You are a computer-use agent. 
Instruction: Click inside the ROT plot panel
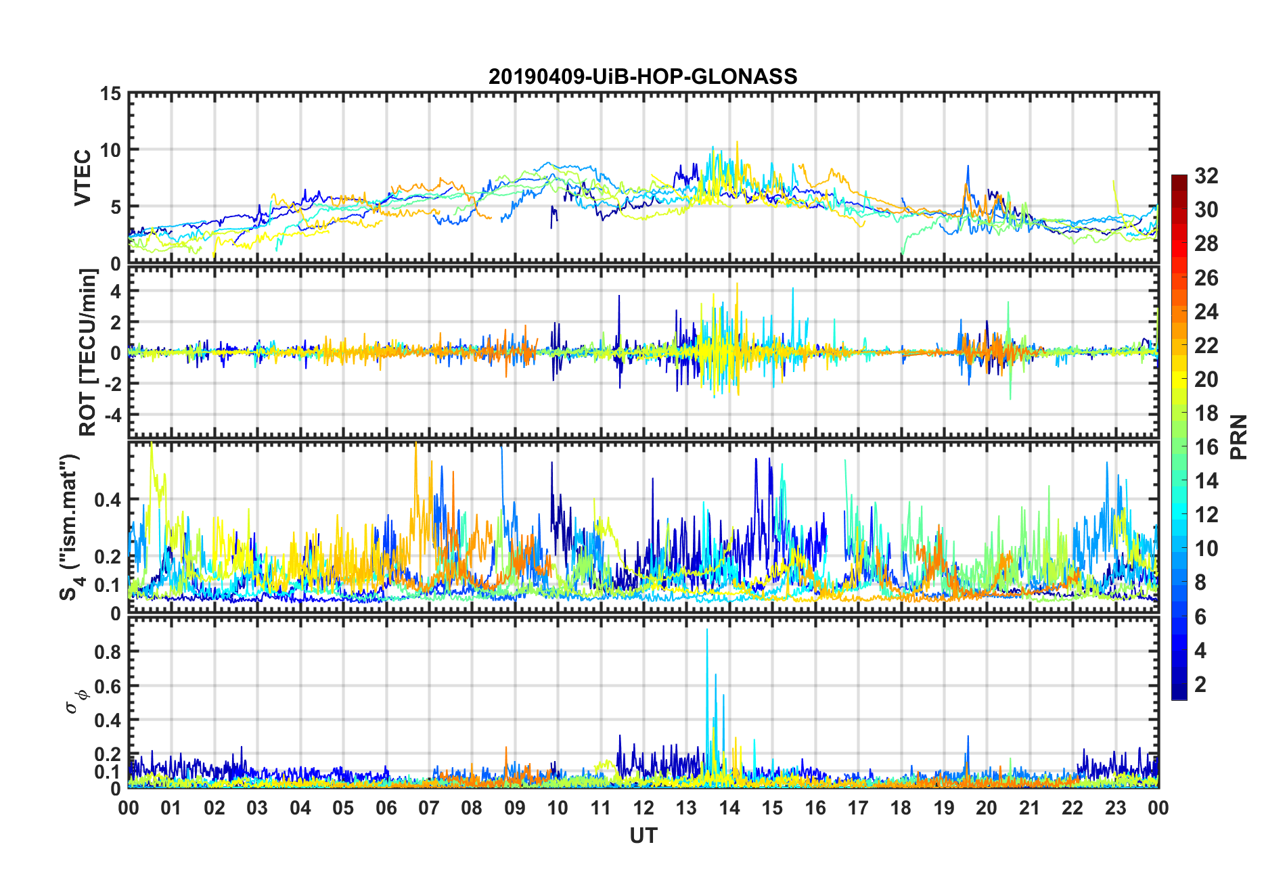point(643,352)
